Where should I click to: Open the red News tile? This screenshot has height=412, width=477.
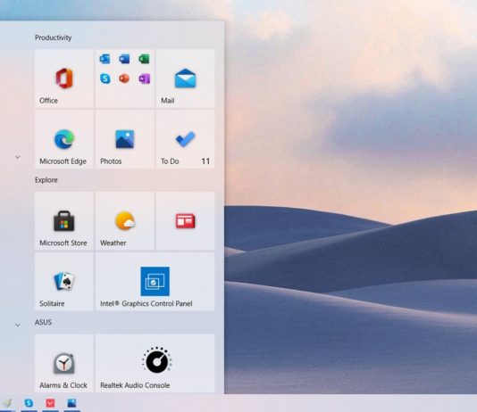pos(185,221)
